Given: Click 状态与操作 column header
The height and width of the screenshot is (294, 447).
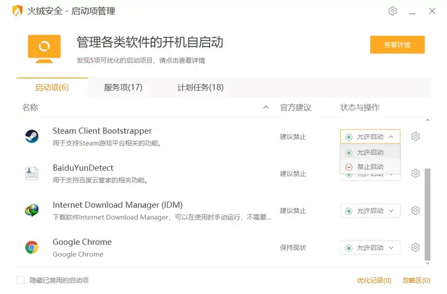Looking at the screenshot, I should coord(359,107).
